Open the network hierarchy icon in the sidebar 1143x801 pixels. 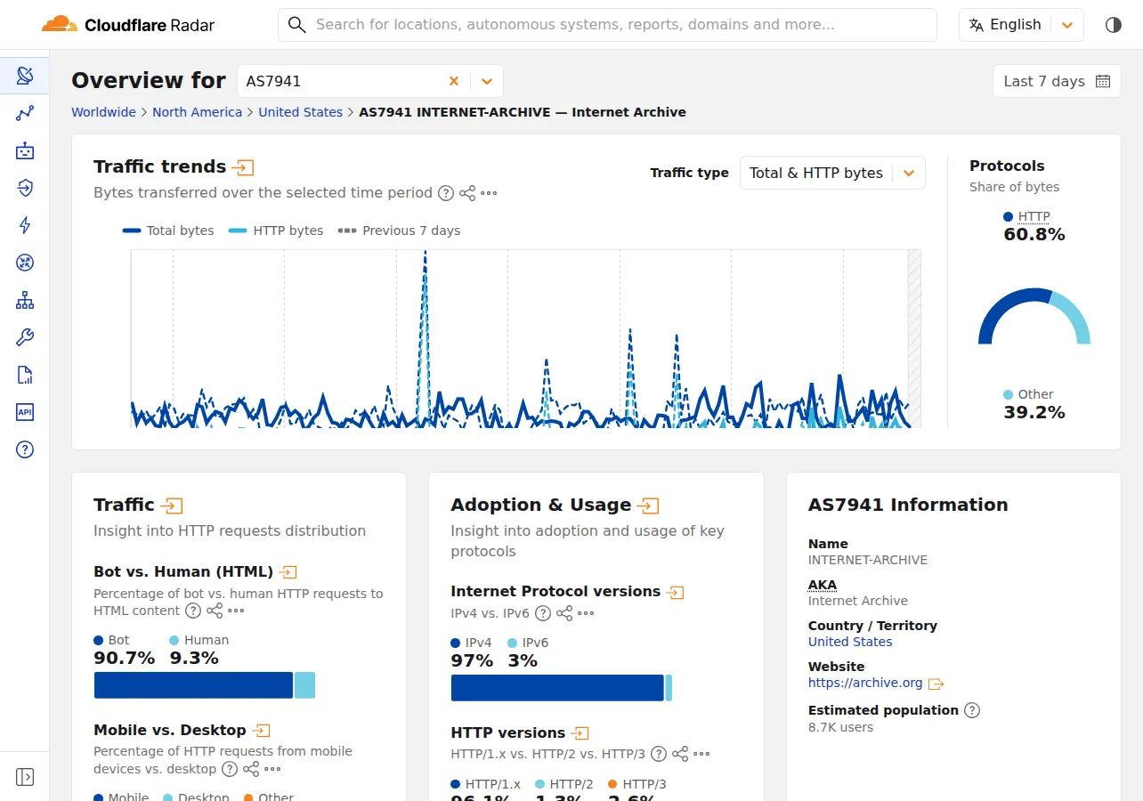(x=25, y=300)
